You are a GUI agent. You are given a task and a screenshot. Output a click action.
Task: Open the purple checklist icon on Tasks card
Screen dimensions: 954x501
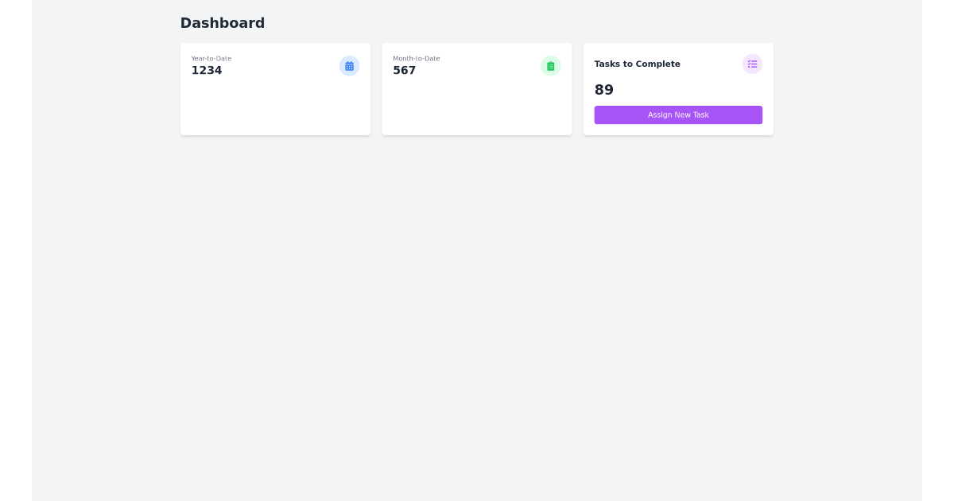752,64
